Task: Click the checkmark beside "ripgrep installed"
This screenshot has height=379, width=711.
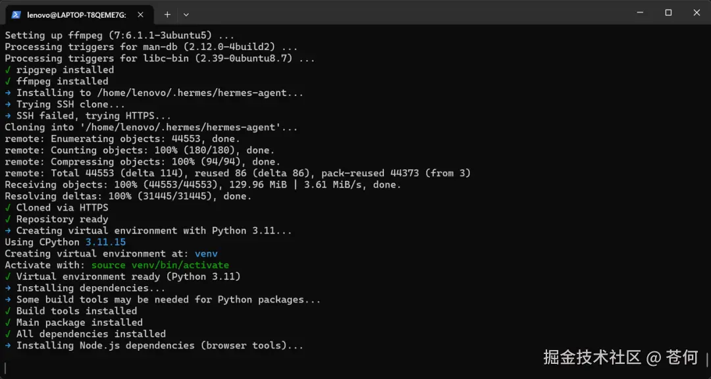Action: (8, 70)
